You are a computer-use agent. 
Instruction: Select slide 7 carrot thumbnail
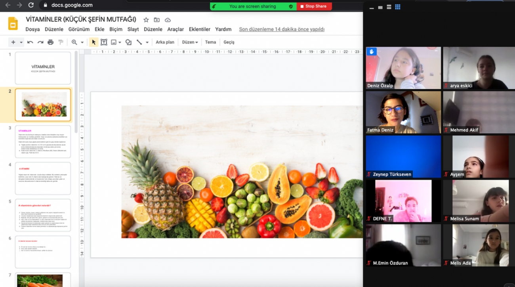43,280
